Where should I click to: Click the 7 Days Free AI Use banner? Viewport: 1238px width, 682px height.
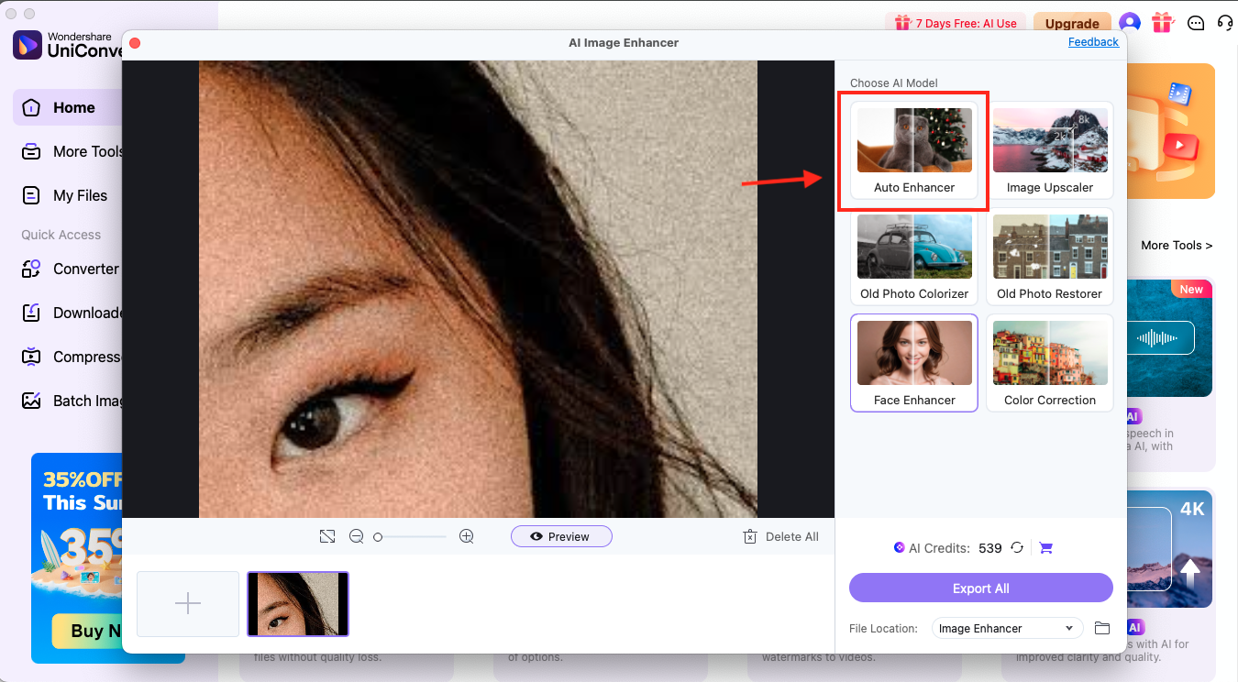click(956, 23)
